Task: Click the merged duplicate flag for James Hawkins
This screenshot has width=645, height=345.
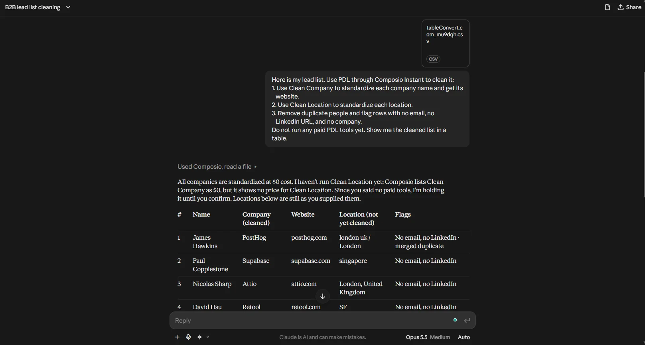Action: point(419,246)
